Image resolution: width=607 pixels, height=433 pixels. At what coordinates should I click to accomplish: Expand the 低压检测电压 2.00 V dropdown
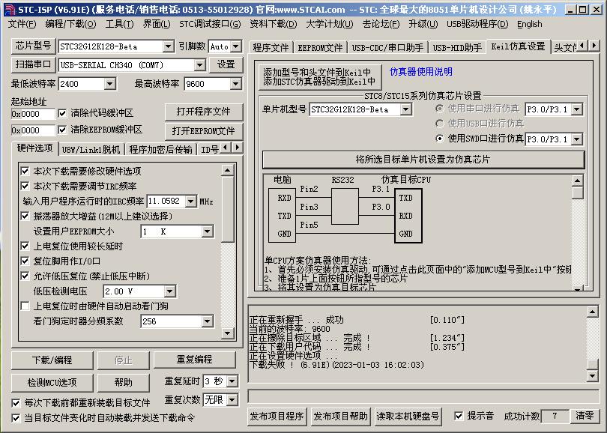tap(169, 291)
